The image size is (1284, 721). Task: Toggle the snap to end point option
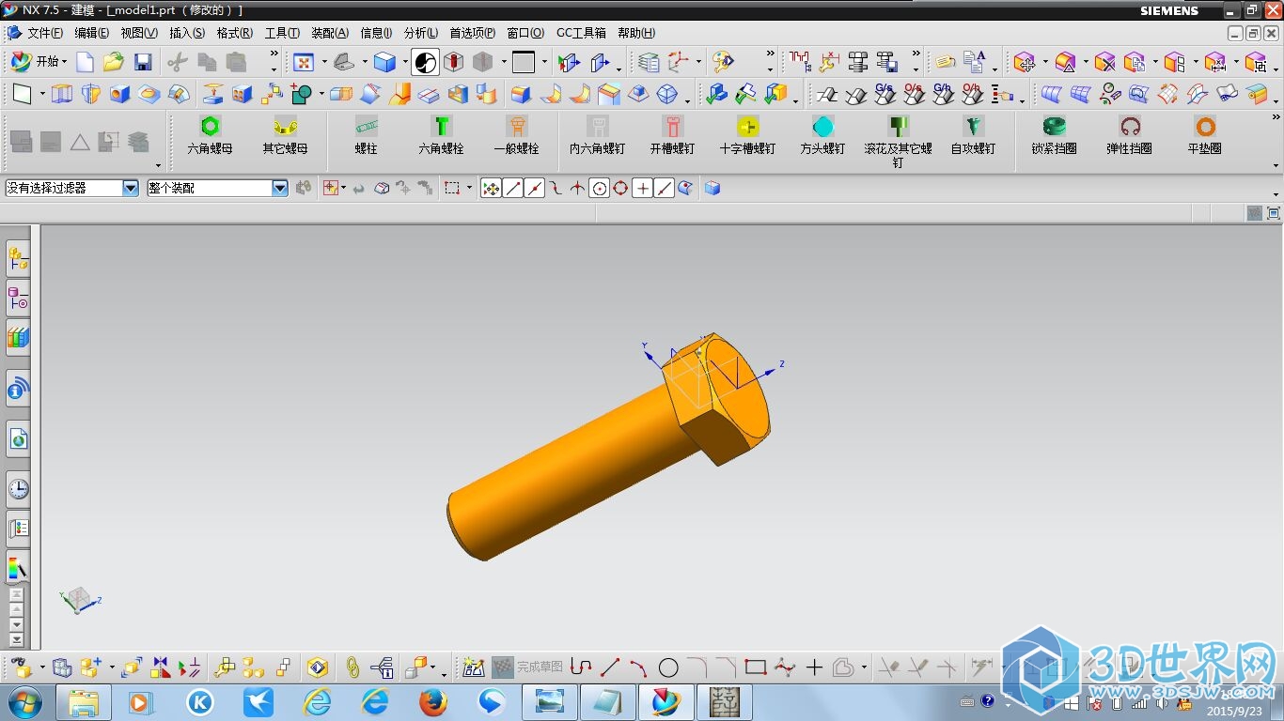512,188
